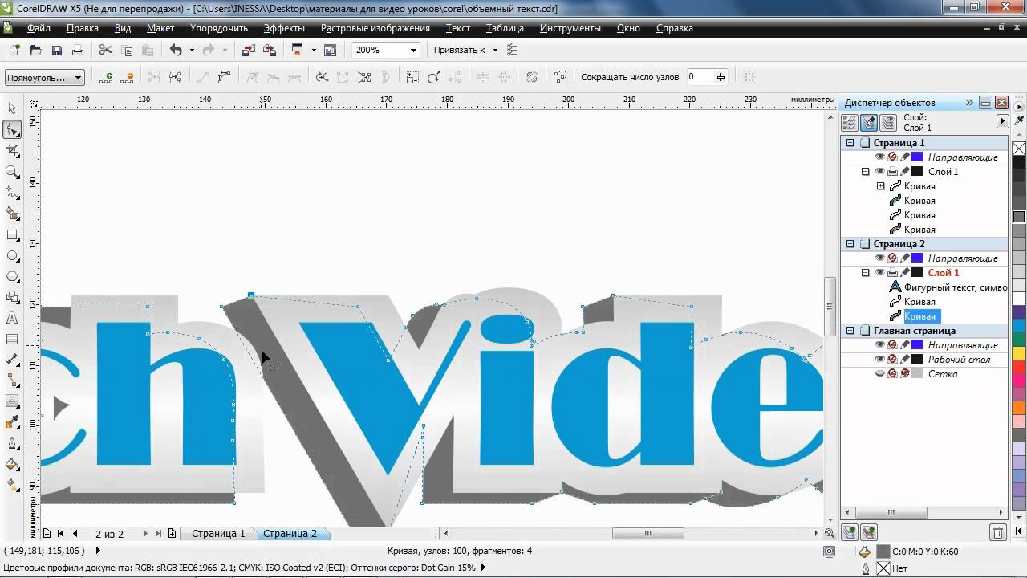Viewport: 1027px width, 578px height.
Task: Select Фигурный текст object in tree
Action: pyautogui.click(x=955, y=287)
